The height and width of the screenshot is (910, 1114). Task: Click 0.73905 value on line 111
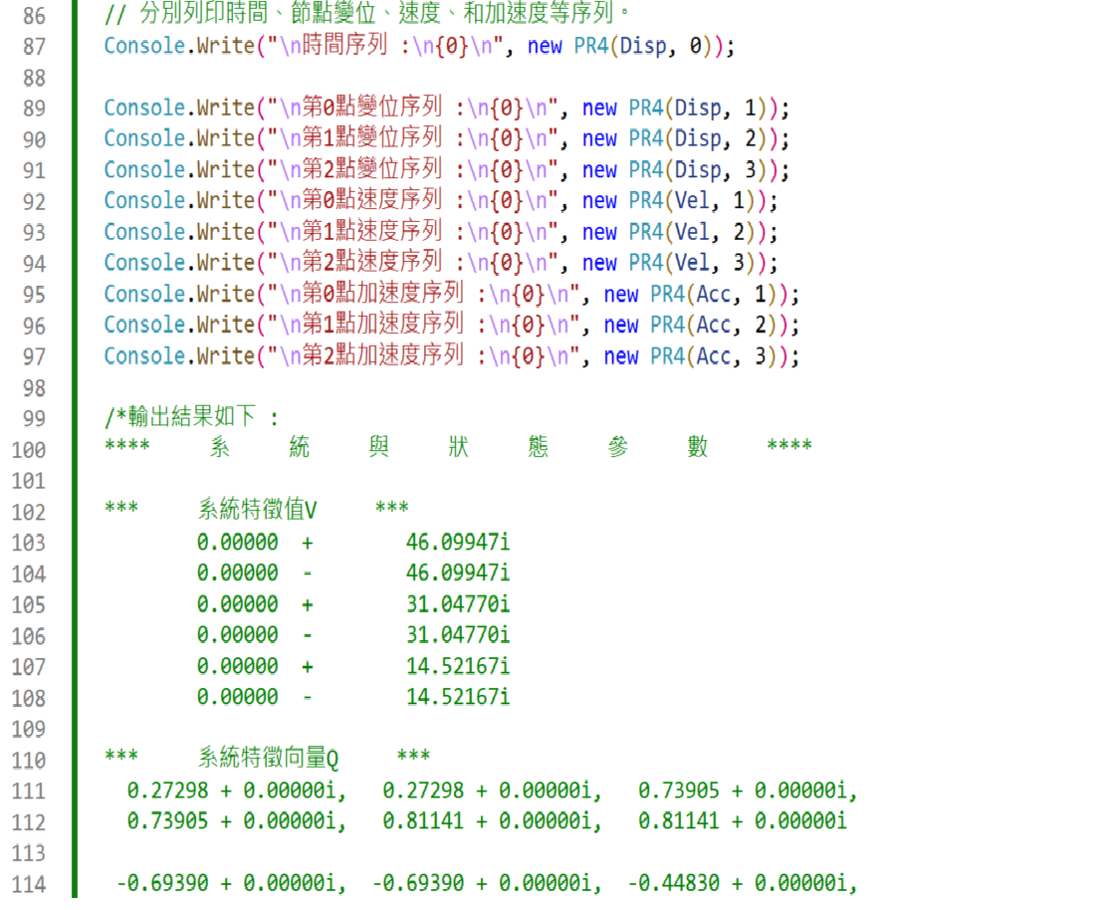tap(679, 791)
